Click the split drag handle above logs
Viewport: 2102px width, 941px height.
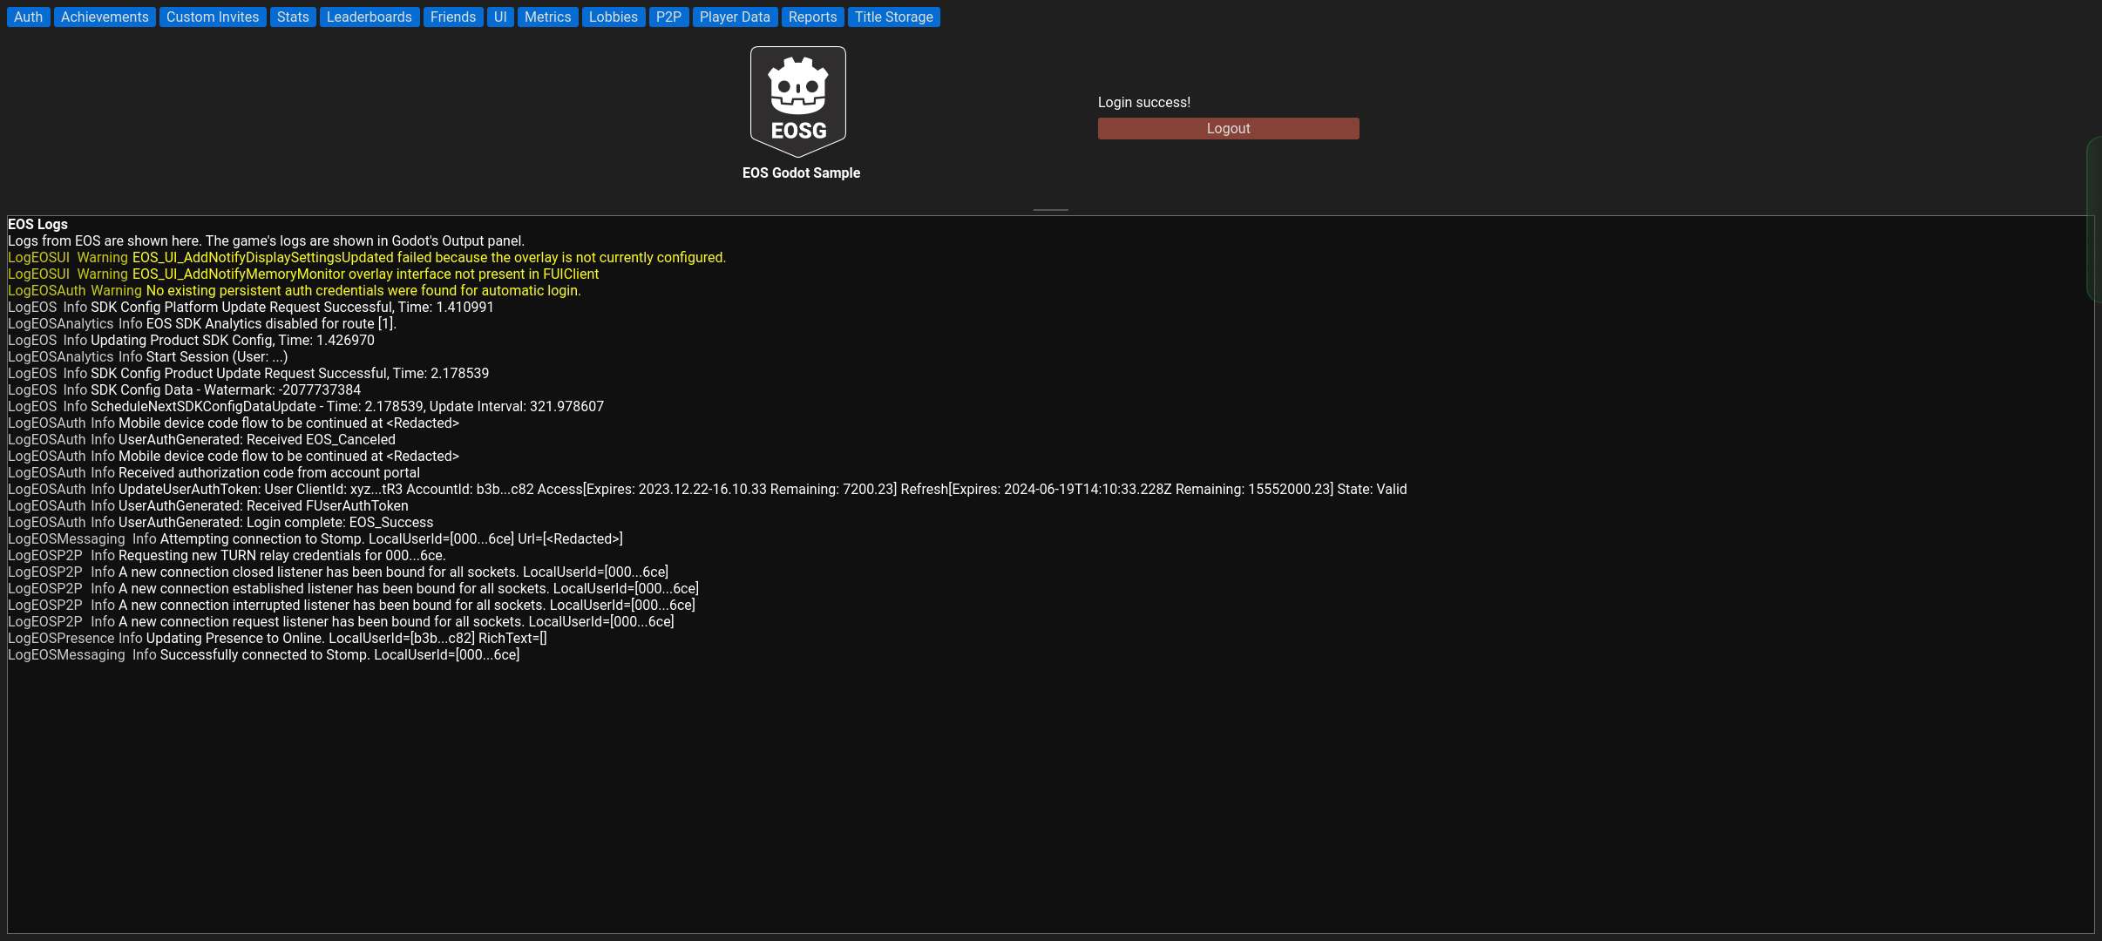[x=1050, y=210]
